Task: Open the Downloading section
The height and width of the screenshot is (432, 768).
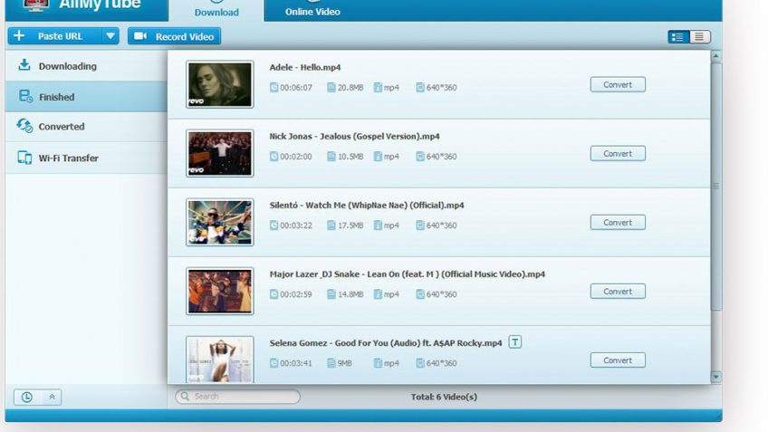Action: 86,66
